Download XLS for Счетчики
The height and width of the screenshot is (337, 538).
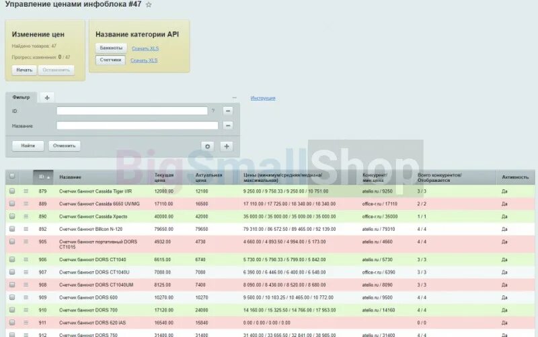click(144, 60)
